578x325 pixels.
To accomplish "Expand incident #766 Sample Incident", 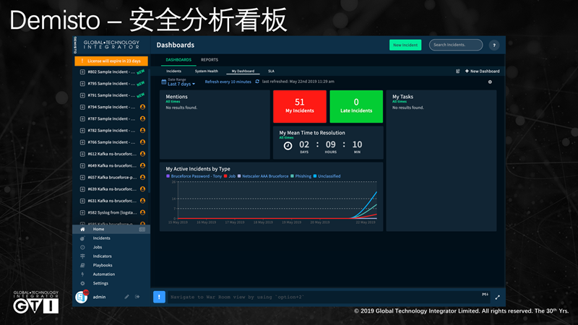I will click(x=82, y=142).
